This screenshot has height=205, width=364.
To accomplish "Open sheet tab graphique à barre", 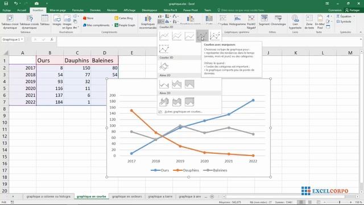I will click(160, 196).
